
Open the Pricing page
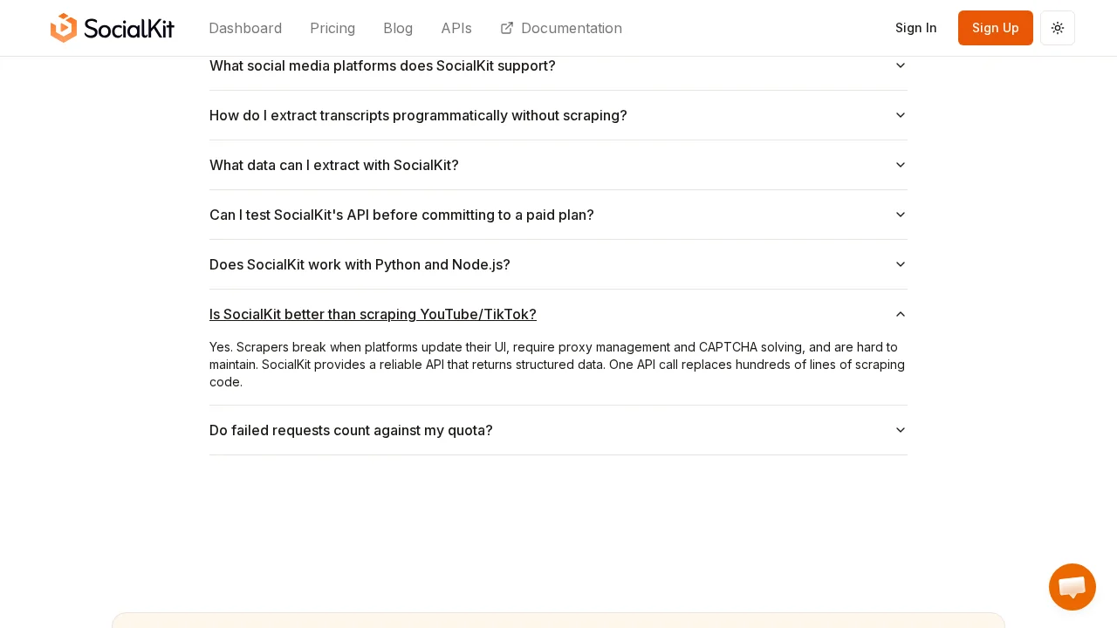click(x=332, y=28)
